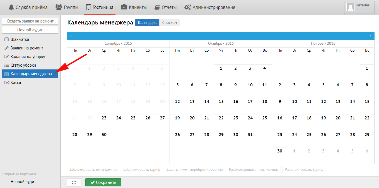Click Создать заявку на ремонт
Image resolution: width=379 pixels, height=188 pixels.
coord(30,21)
